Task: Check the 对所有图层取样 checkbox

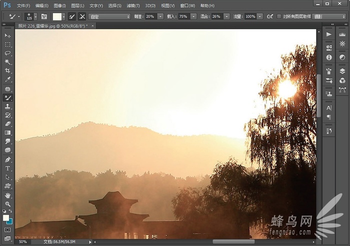Action: (x=279, y=16)
